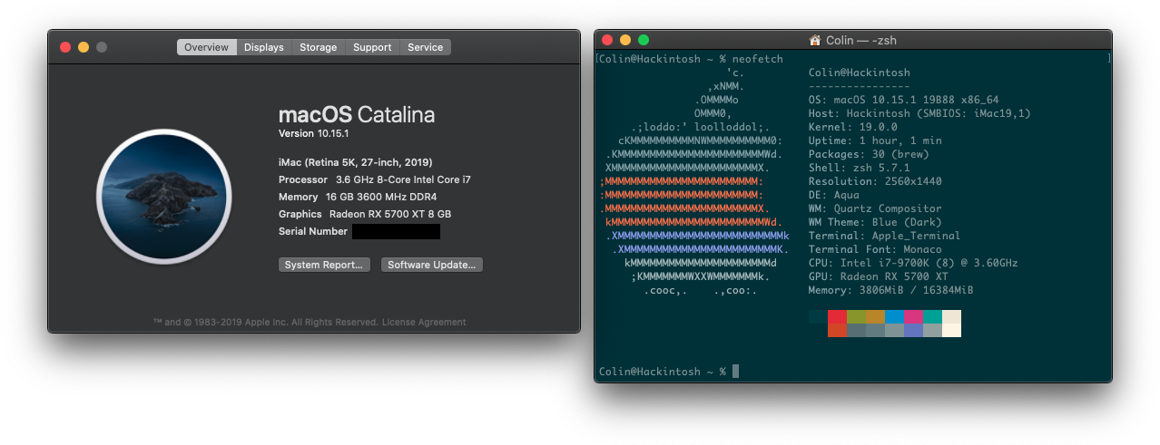Close the About This Mac window
This screenshot has height=445, width=1160.
[x=65, y=47]
